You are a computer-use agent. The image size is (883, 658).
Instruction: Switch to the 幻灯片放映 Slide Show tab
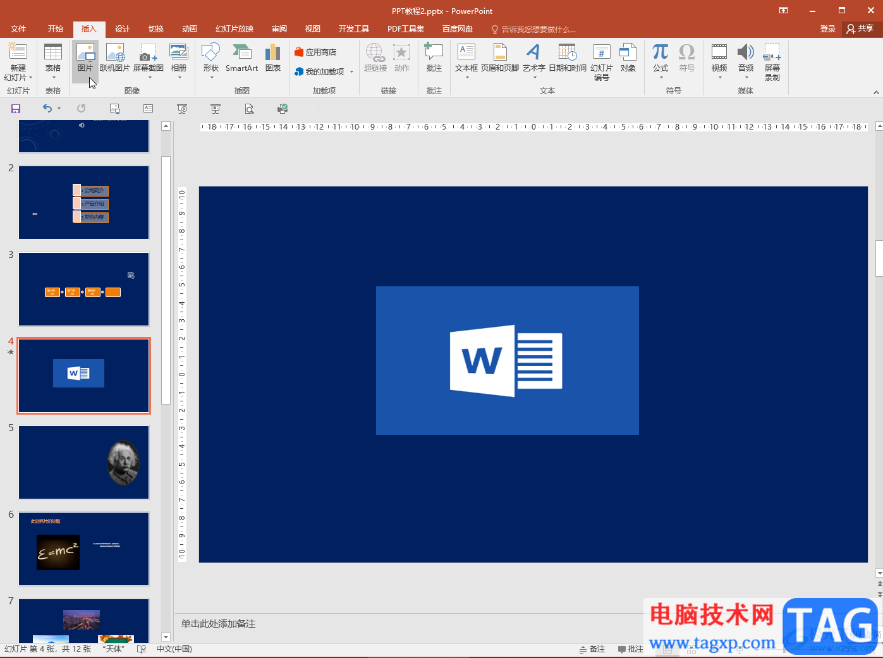(x=234, y=29)
